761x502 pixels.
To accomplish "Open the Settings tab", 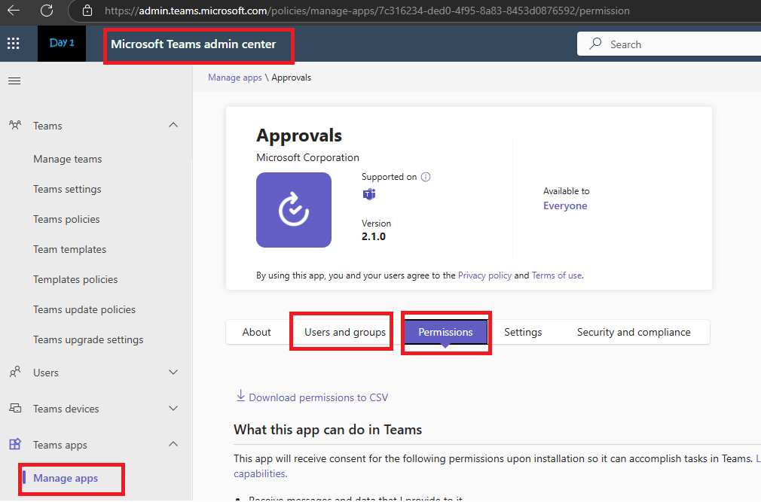I will (523, 332).
